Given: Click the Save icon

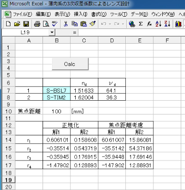Looking at the screenshot, I should pyautogui.click(x=26, y=24).
